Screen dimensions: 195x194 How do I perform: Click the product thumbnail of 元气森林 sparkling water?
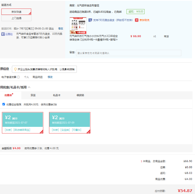[x=78, y=25]
